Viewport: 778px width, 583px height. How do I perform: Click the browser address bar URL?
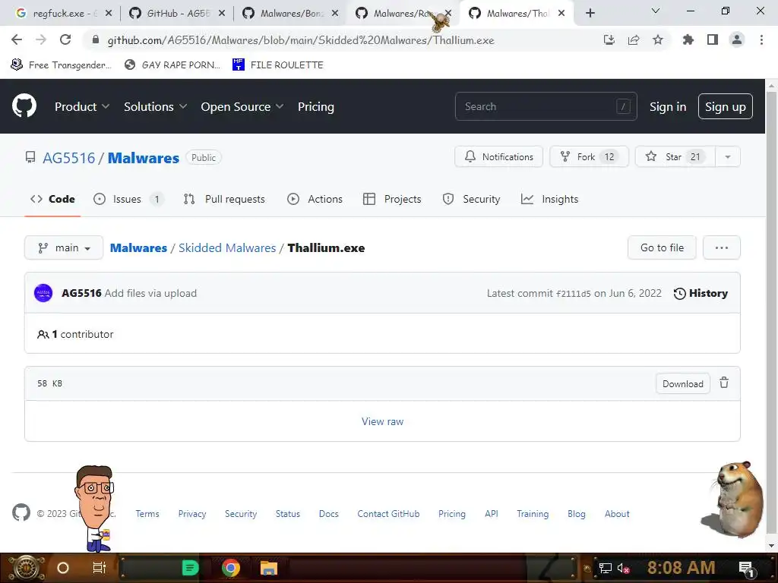coord(301,40)
